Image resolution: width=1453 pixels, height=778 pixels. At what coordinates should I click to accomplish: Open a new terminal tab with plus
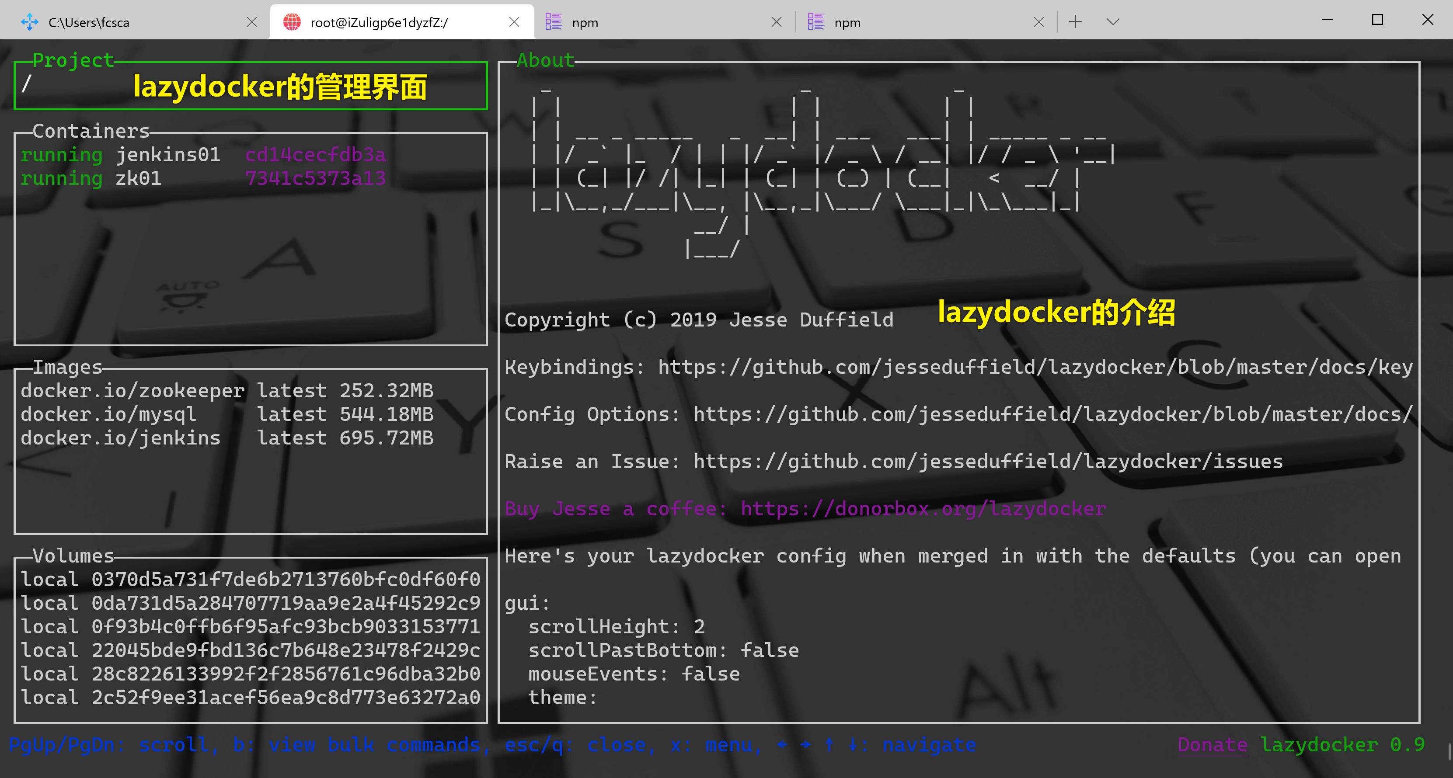click(1076, 22)
